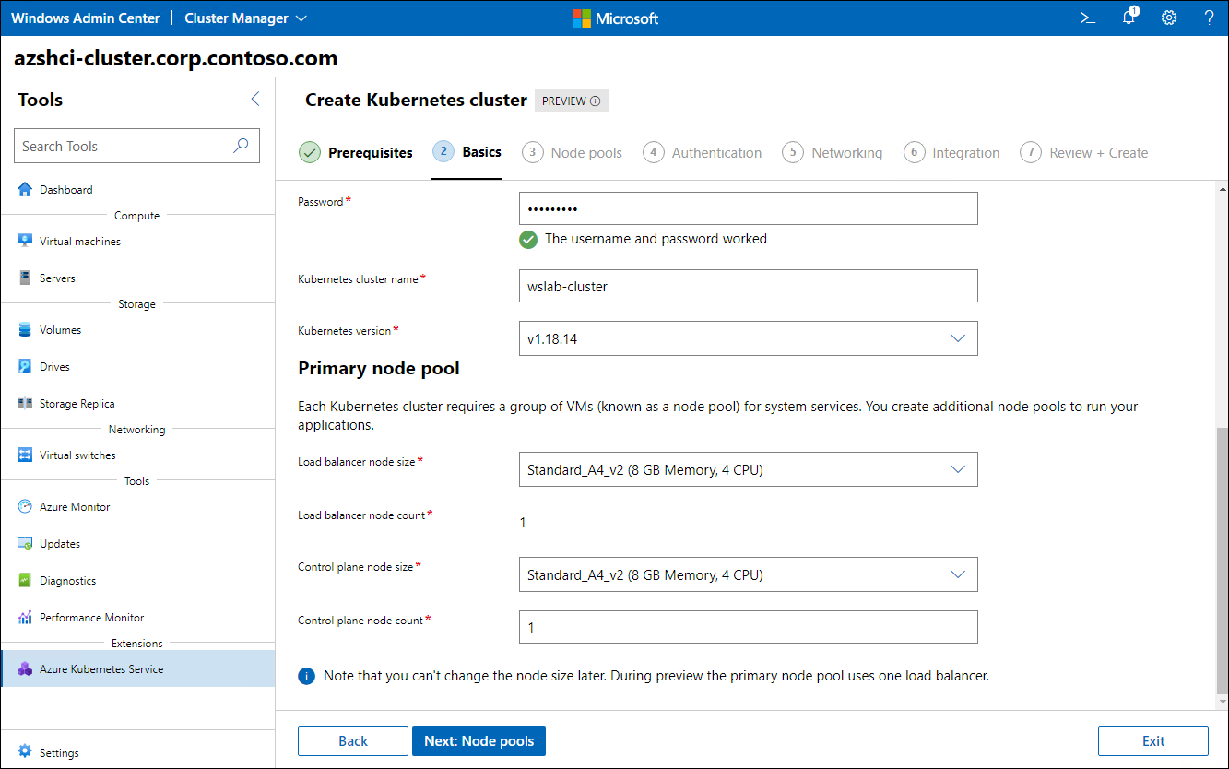Open the PowerShell console icon
Viewport: 1229px width, 769px height.
[1087, 18]
